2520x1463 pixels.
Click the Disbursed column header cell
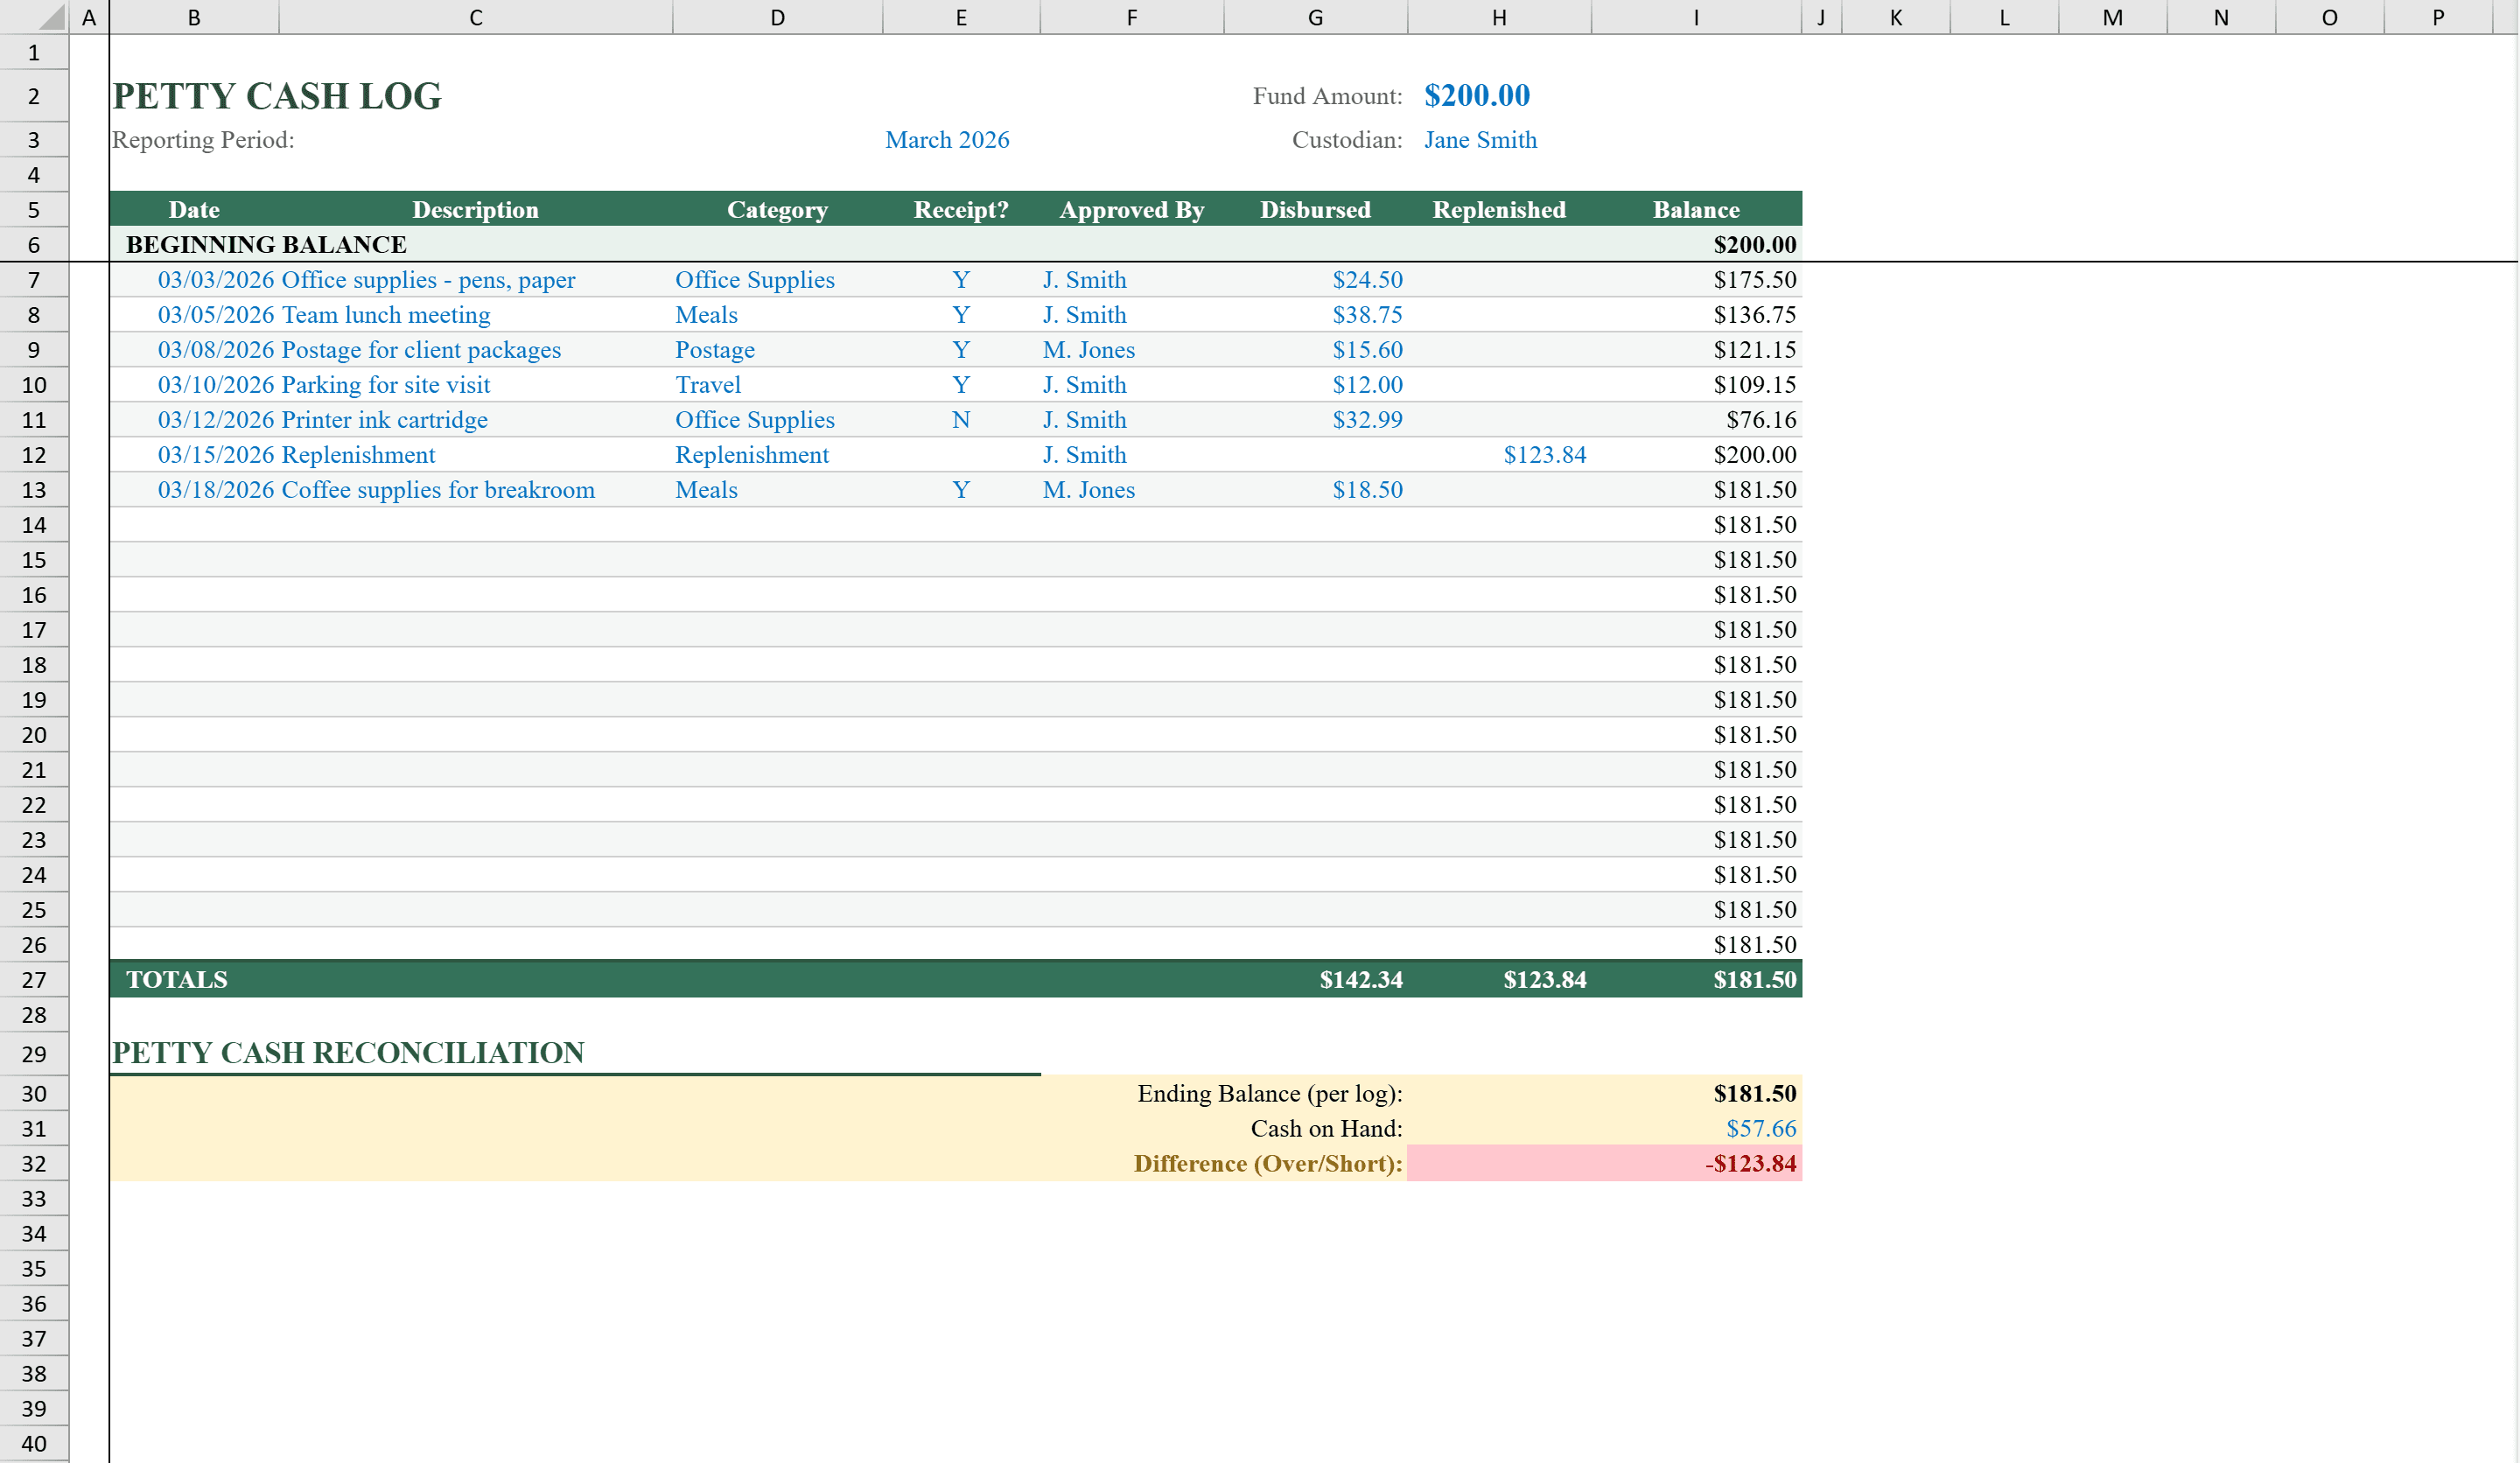(x=1315, y=210)
